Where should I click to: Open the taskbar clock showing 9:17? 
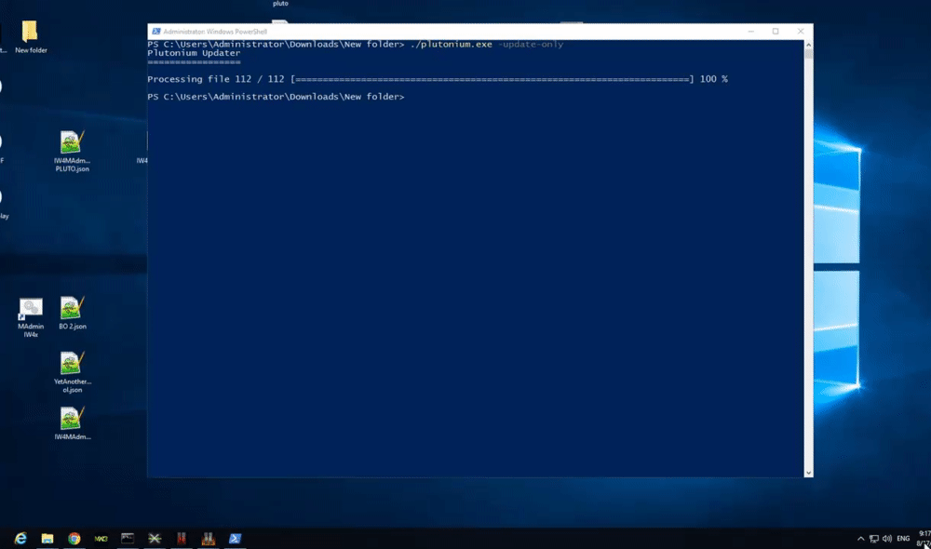coord(924,539)
